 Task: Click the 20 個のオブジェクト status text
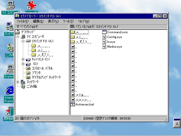[x=27, y=118]
